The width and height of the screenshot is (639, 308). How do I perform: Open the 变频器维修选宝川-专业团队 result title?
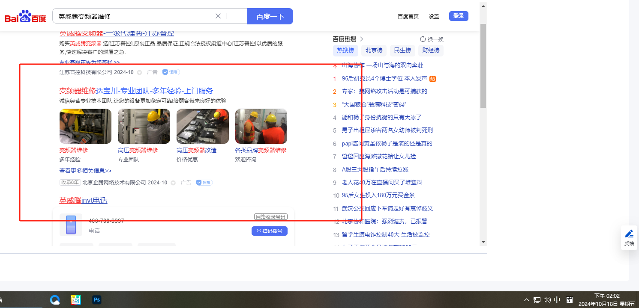coord(136,91)
